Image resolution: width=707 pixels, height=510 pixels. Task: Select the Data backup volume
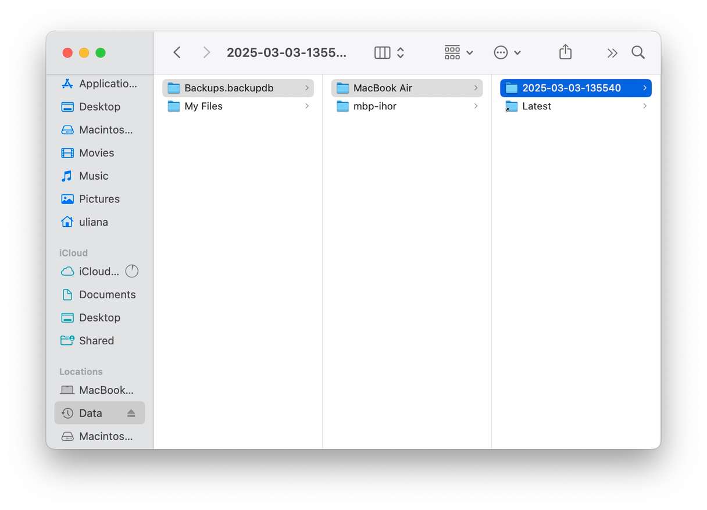[99, 413]
